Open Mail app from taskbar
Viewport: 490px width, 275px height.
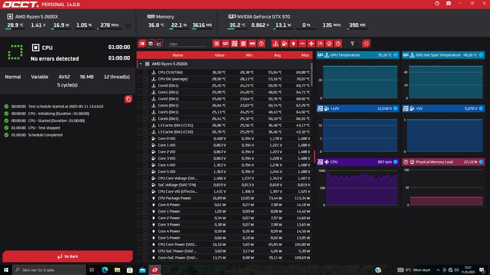[142, 270]
